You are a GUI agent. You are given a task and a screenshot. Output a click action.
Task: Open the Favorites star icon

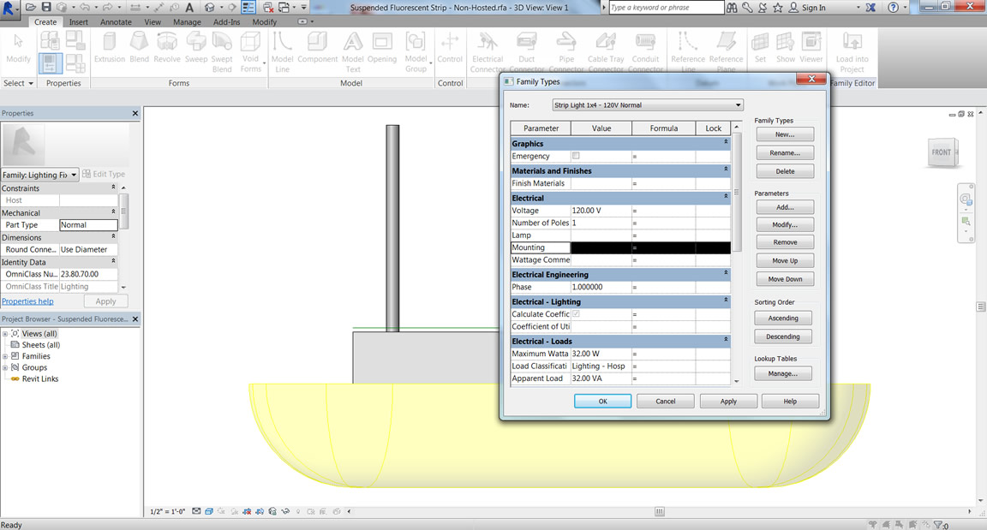tap(778, 8)
